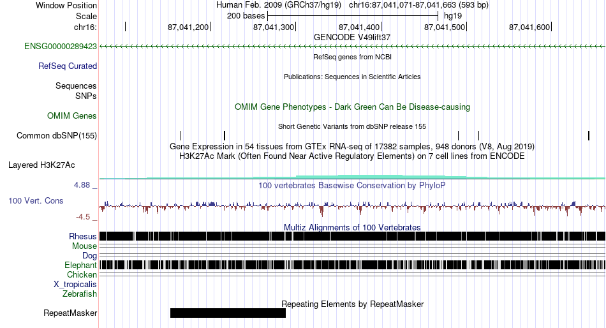
Task: Click the RepeatMasker track label
Action: [70, 313]
